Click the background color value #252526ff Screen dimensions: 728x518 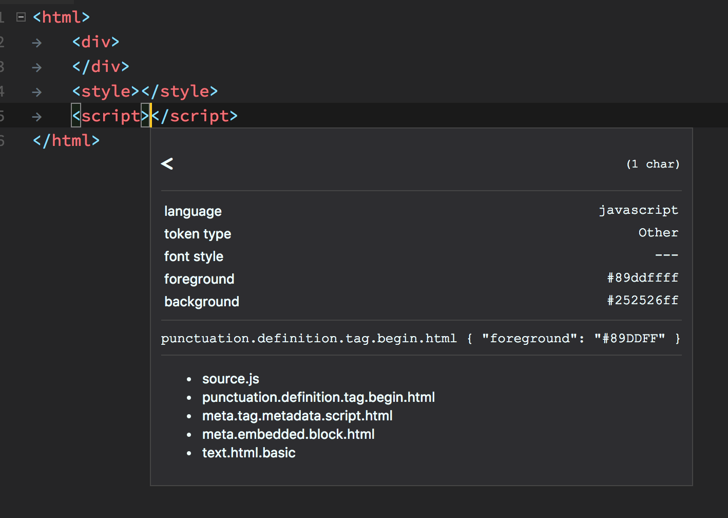tap(642, 301)
